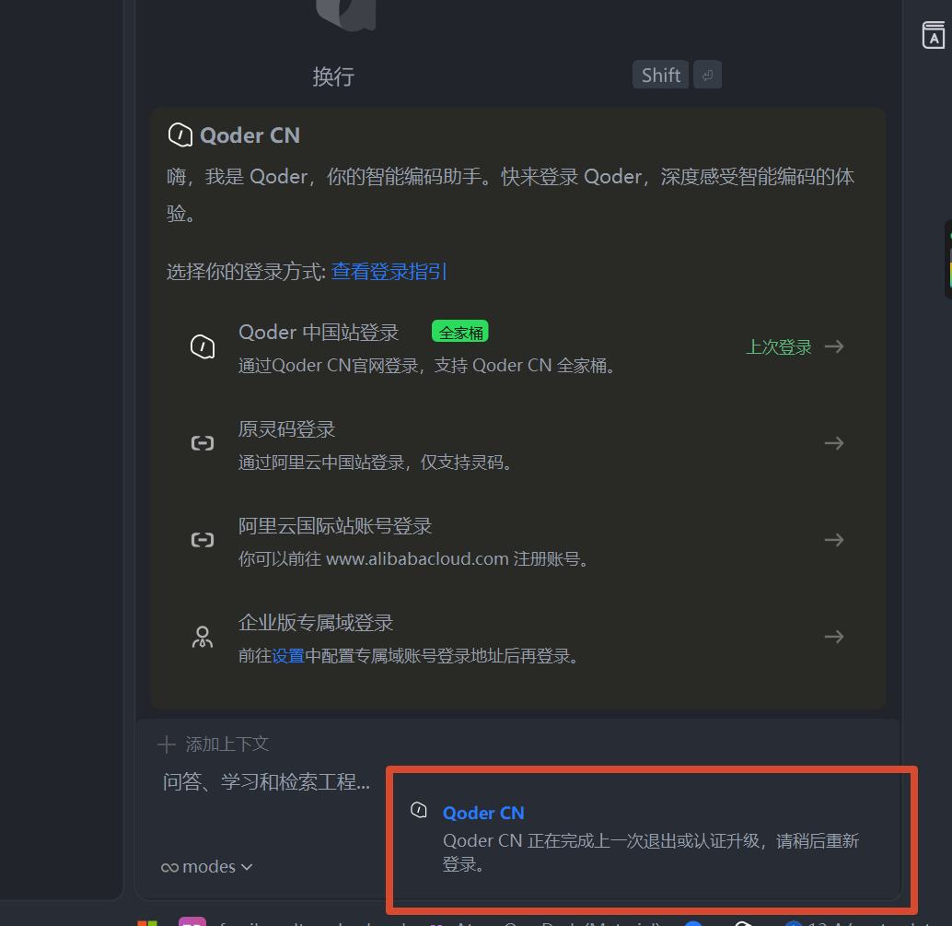This screenshot has height=926, width=952.
Task: Open the 查看登录指引 login guide link
Action: click(389, 272)
